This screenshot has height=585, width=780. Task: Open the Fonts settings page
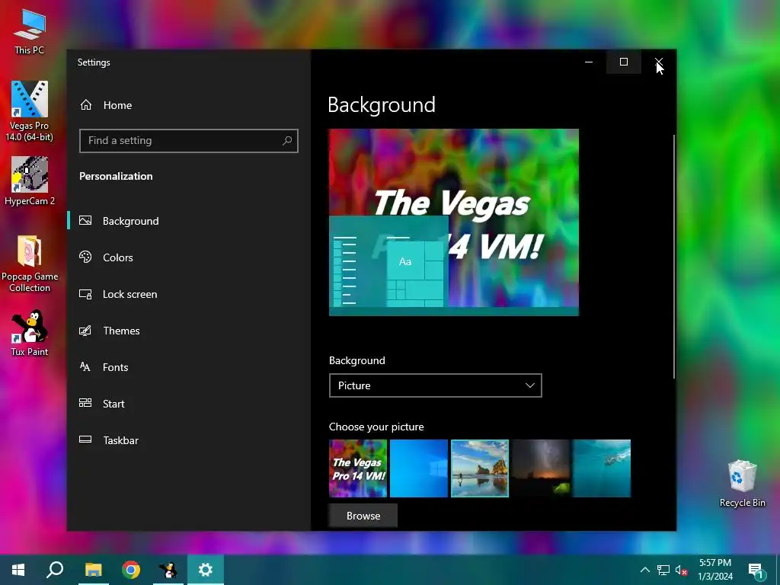tap(189, 367)
